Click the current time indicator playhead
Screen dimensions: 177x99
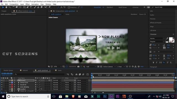click(x=92, y=75)
